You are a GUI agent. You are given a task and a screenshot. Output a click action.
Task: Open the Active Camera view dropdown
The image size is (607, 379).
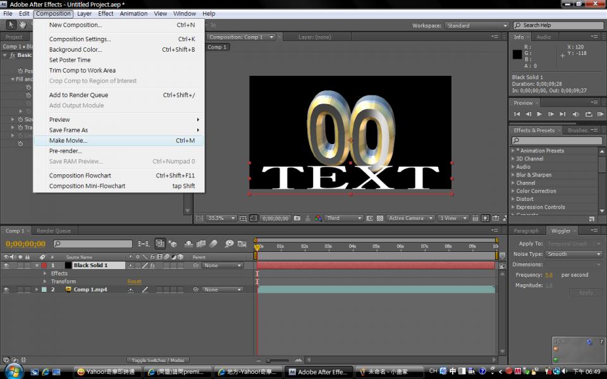pyautogui.click(x=410, y=218)
